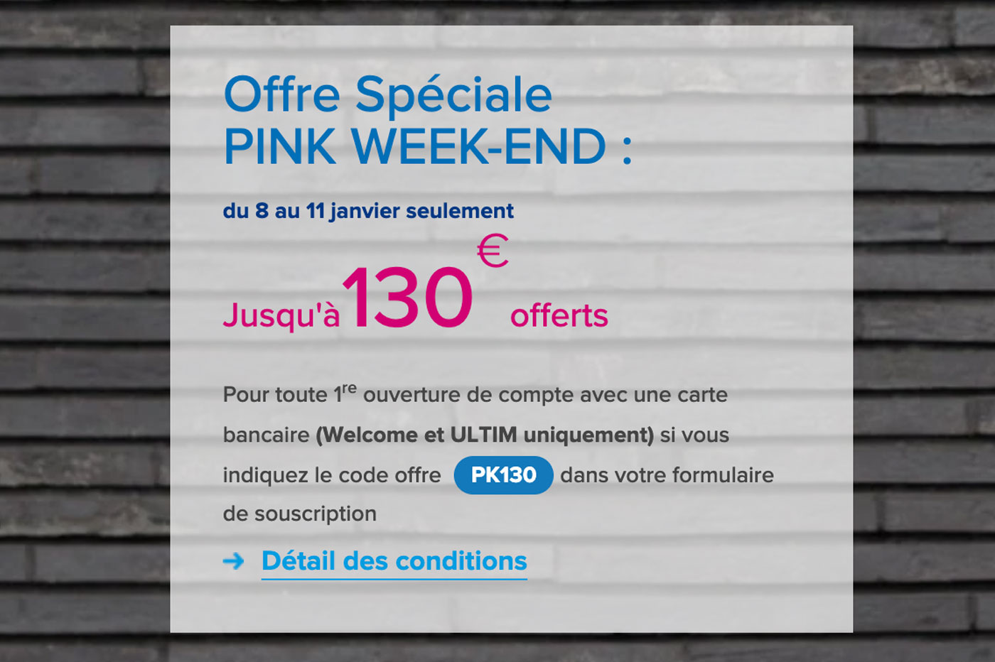
Task: Click the blue arrow beside Détail des conditions
Action: 233,562
